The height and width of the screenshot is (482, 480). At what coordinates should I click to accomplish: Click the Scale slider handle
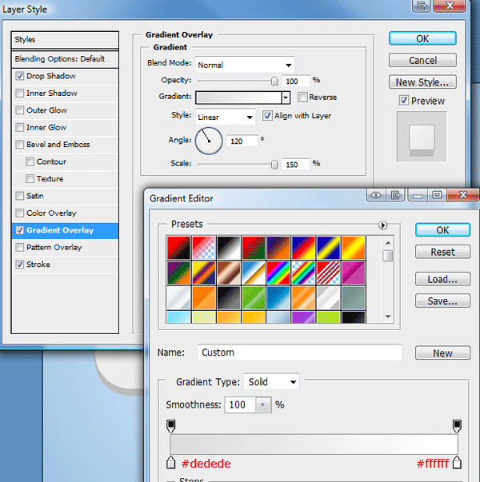pos(274,165)
